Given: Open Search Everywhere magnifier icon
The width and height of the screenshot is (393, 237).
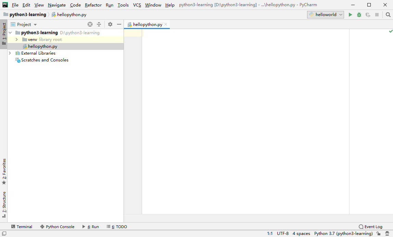Looking at the screenshot, I should (388, 15).
